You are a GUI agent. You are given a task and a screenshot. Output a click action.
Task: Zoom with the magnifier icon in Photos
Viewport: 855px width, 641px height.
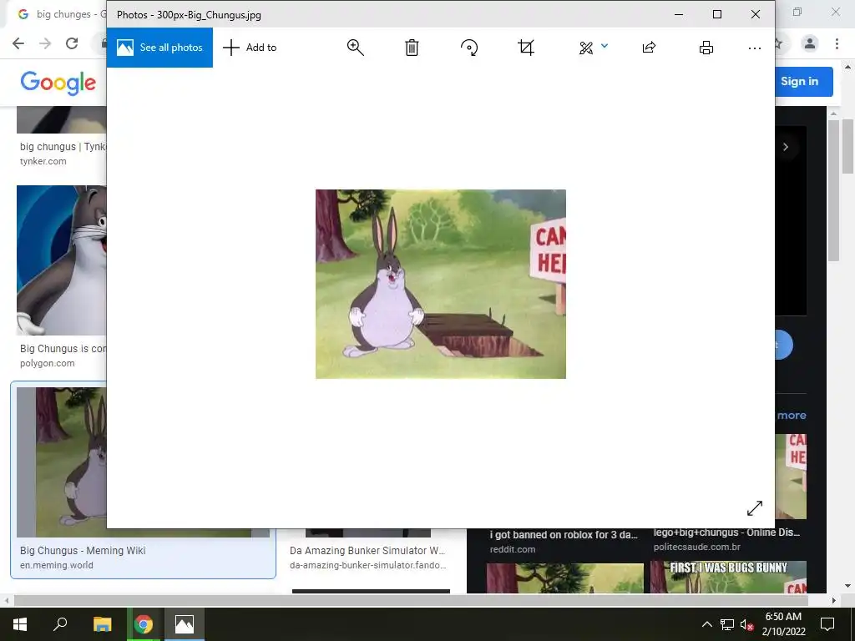coord(356,48)
